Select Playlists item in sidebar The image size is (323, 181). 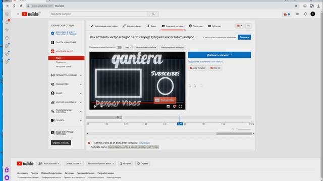[61, 62]
